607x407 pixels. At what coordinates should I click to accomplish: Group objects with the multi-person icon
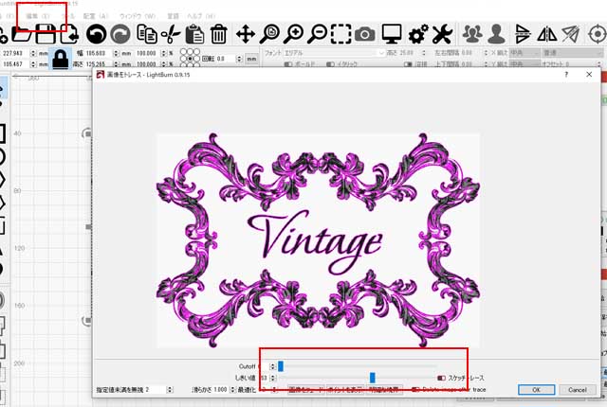pyautogui.click(x=472, y=34)
